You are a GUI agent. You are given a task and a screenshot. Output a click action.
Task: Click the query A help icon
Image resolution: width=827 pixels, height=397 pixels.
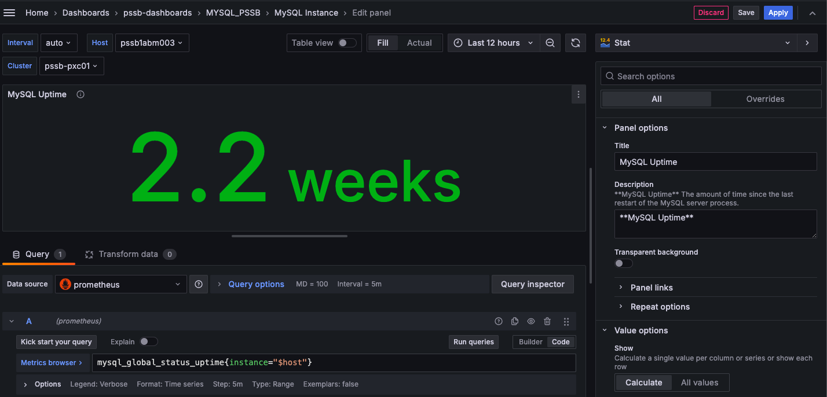click(x=499, y=321)
